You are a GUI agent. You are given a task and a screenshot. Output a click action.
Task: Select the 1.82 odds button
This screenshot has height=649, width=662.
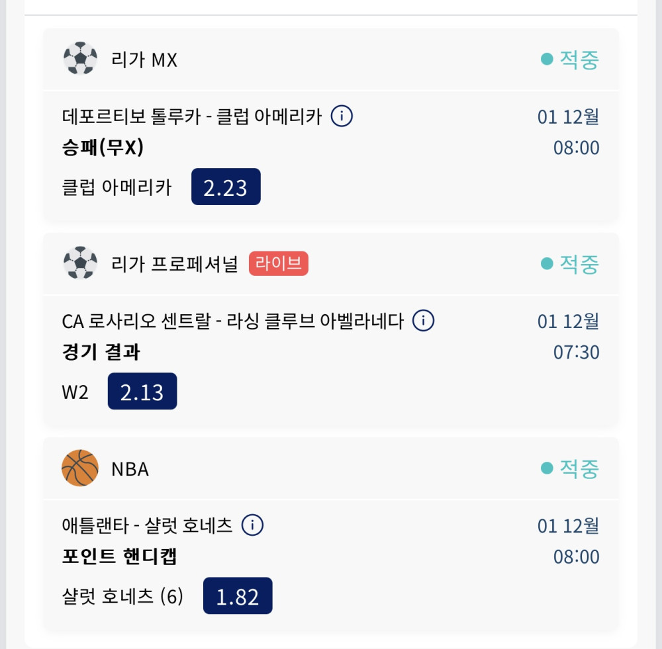(x=238, y=596)
